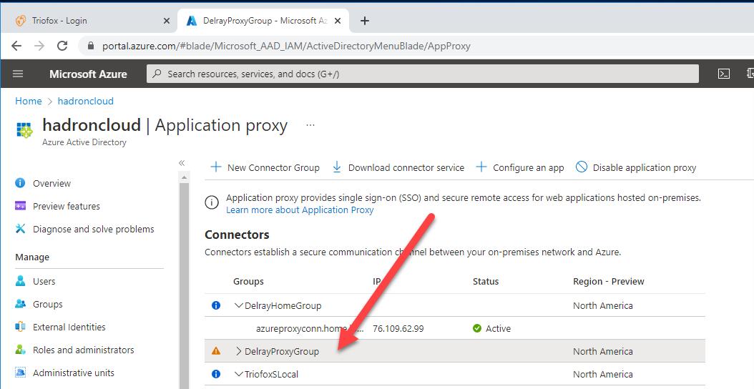Click the Groups people icon
The width and height of the screenshot is (754, 389).
20,304
